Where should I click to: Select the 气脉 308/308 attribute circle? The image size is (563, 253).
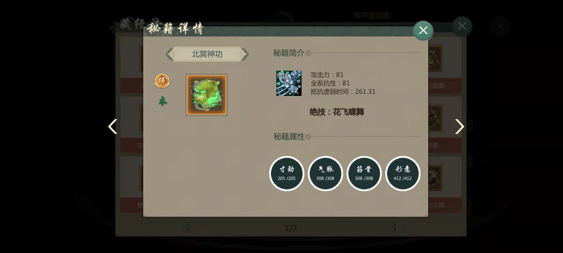coord(325,173)
